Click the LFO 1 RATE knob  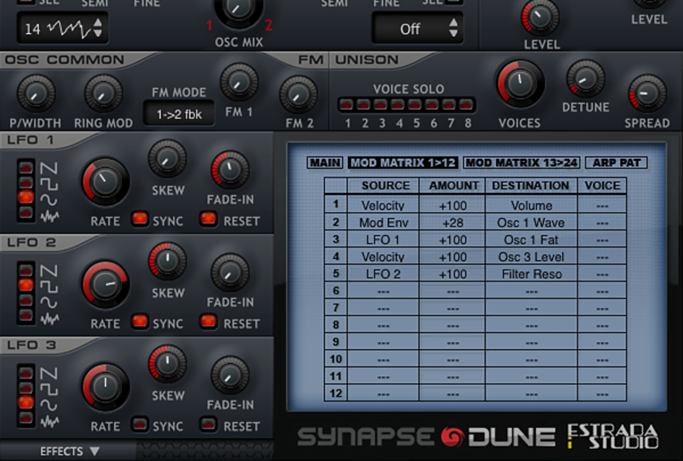click(x=105, y=182)
